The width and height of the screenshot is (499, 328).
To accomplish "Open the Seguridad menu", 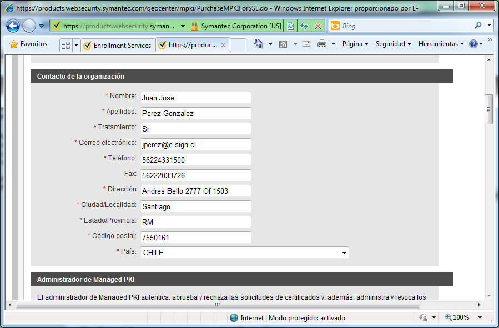I will 393,44.
